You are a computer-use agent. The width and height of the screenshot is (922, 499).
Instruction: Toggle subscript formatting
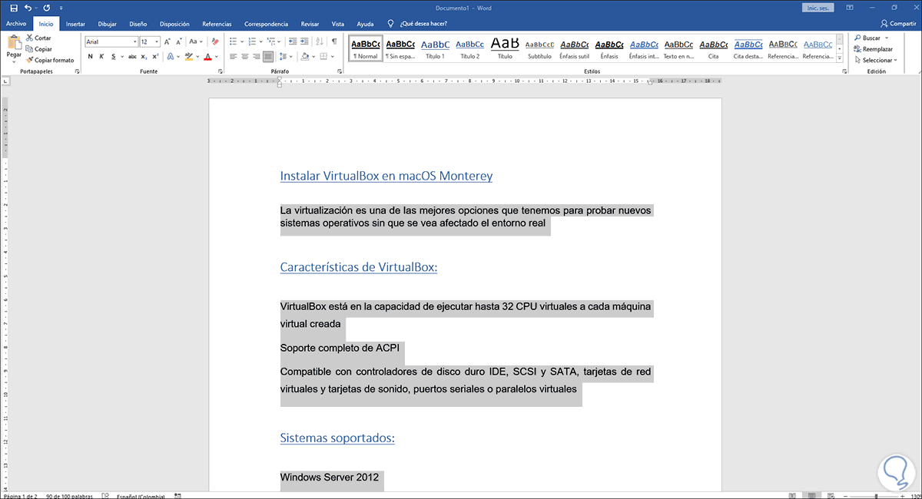click(144, 56)
